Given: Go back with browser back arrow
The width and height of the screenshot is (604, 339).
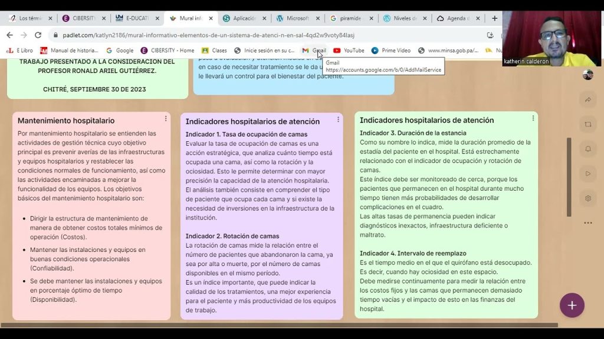Looking at the screenshot, I should click(x=9, y=35).
